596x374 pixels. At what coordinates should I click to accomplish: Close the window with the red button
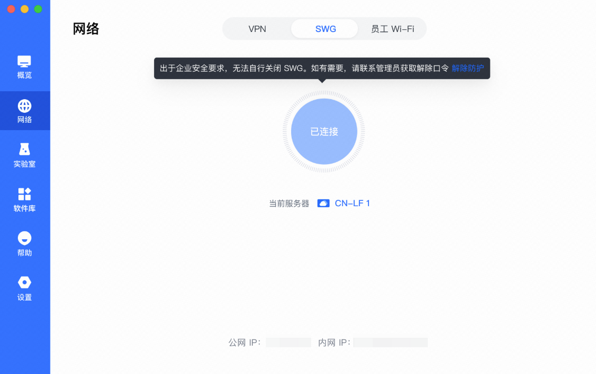(11, 9)
